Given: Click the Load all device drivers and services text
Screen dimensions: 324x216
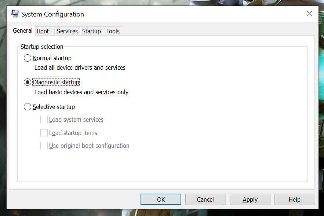Looking at the screenshot, I should coord(80,67).
